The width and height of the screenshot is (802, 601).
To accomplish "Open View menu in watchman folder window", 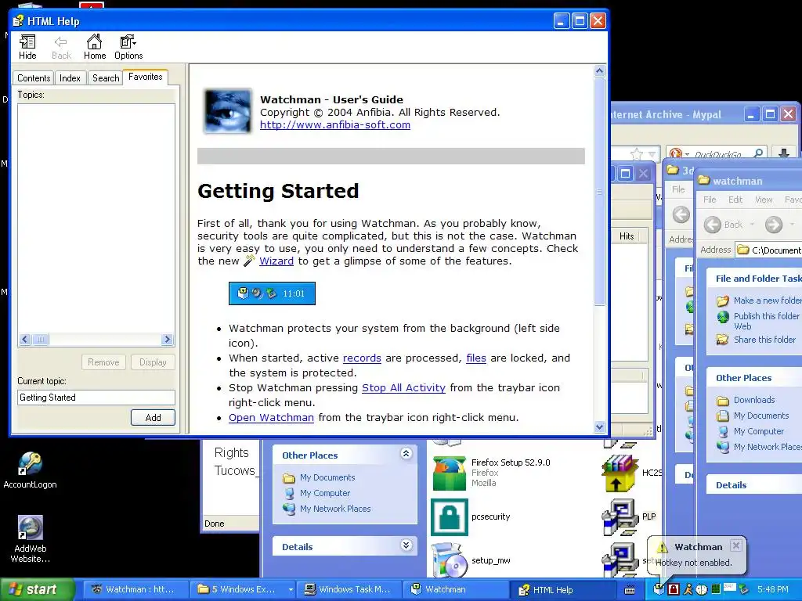I will pos(764,200).
